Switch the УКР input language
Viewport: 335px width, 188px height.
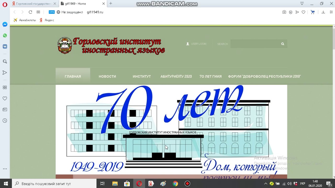coord(303,184)
